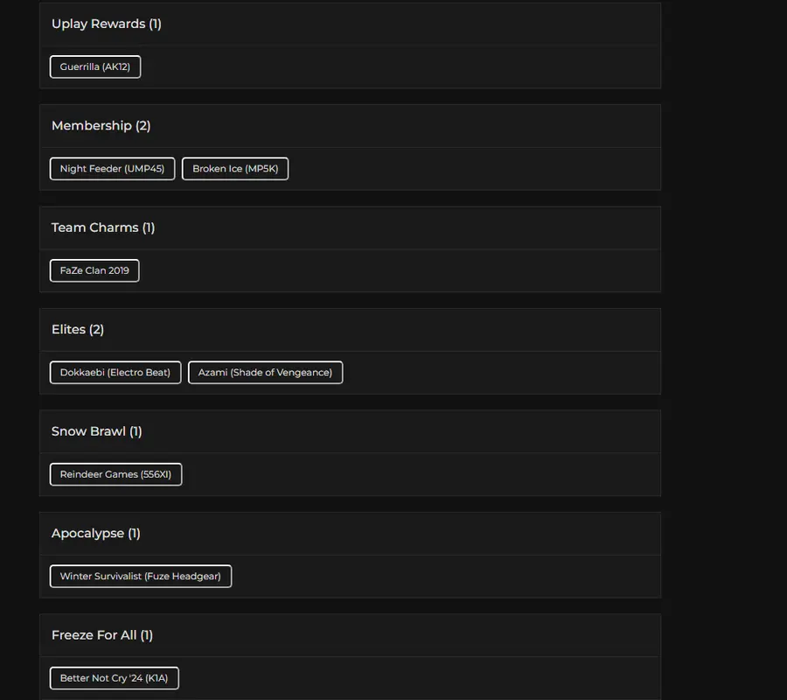This screenshot has height=700, width=787.
Task: Expand the Elites section title
Action: [x=68, y=330]
